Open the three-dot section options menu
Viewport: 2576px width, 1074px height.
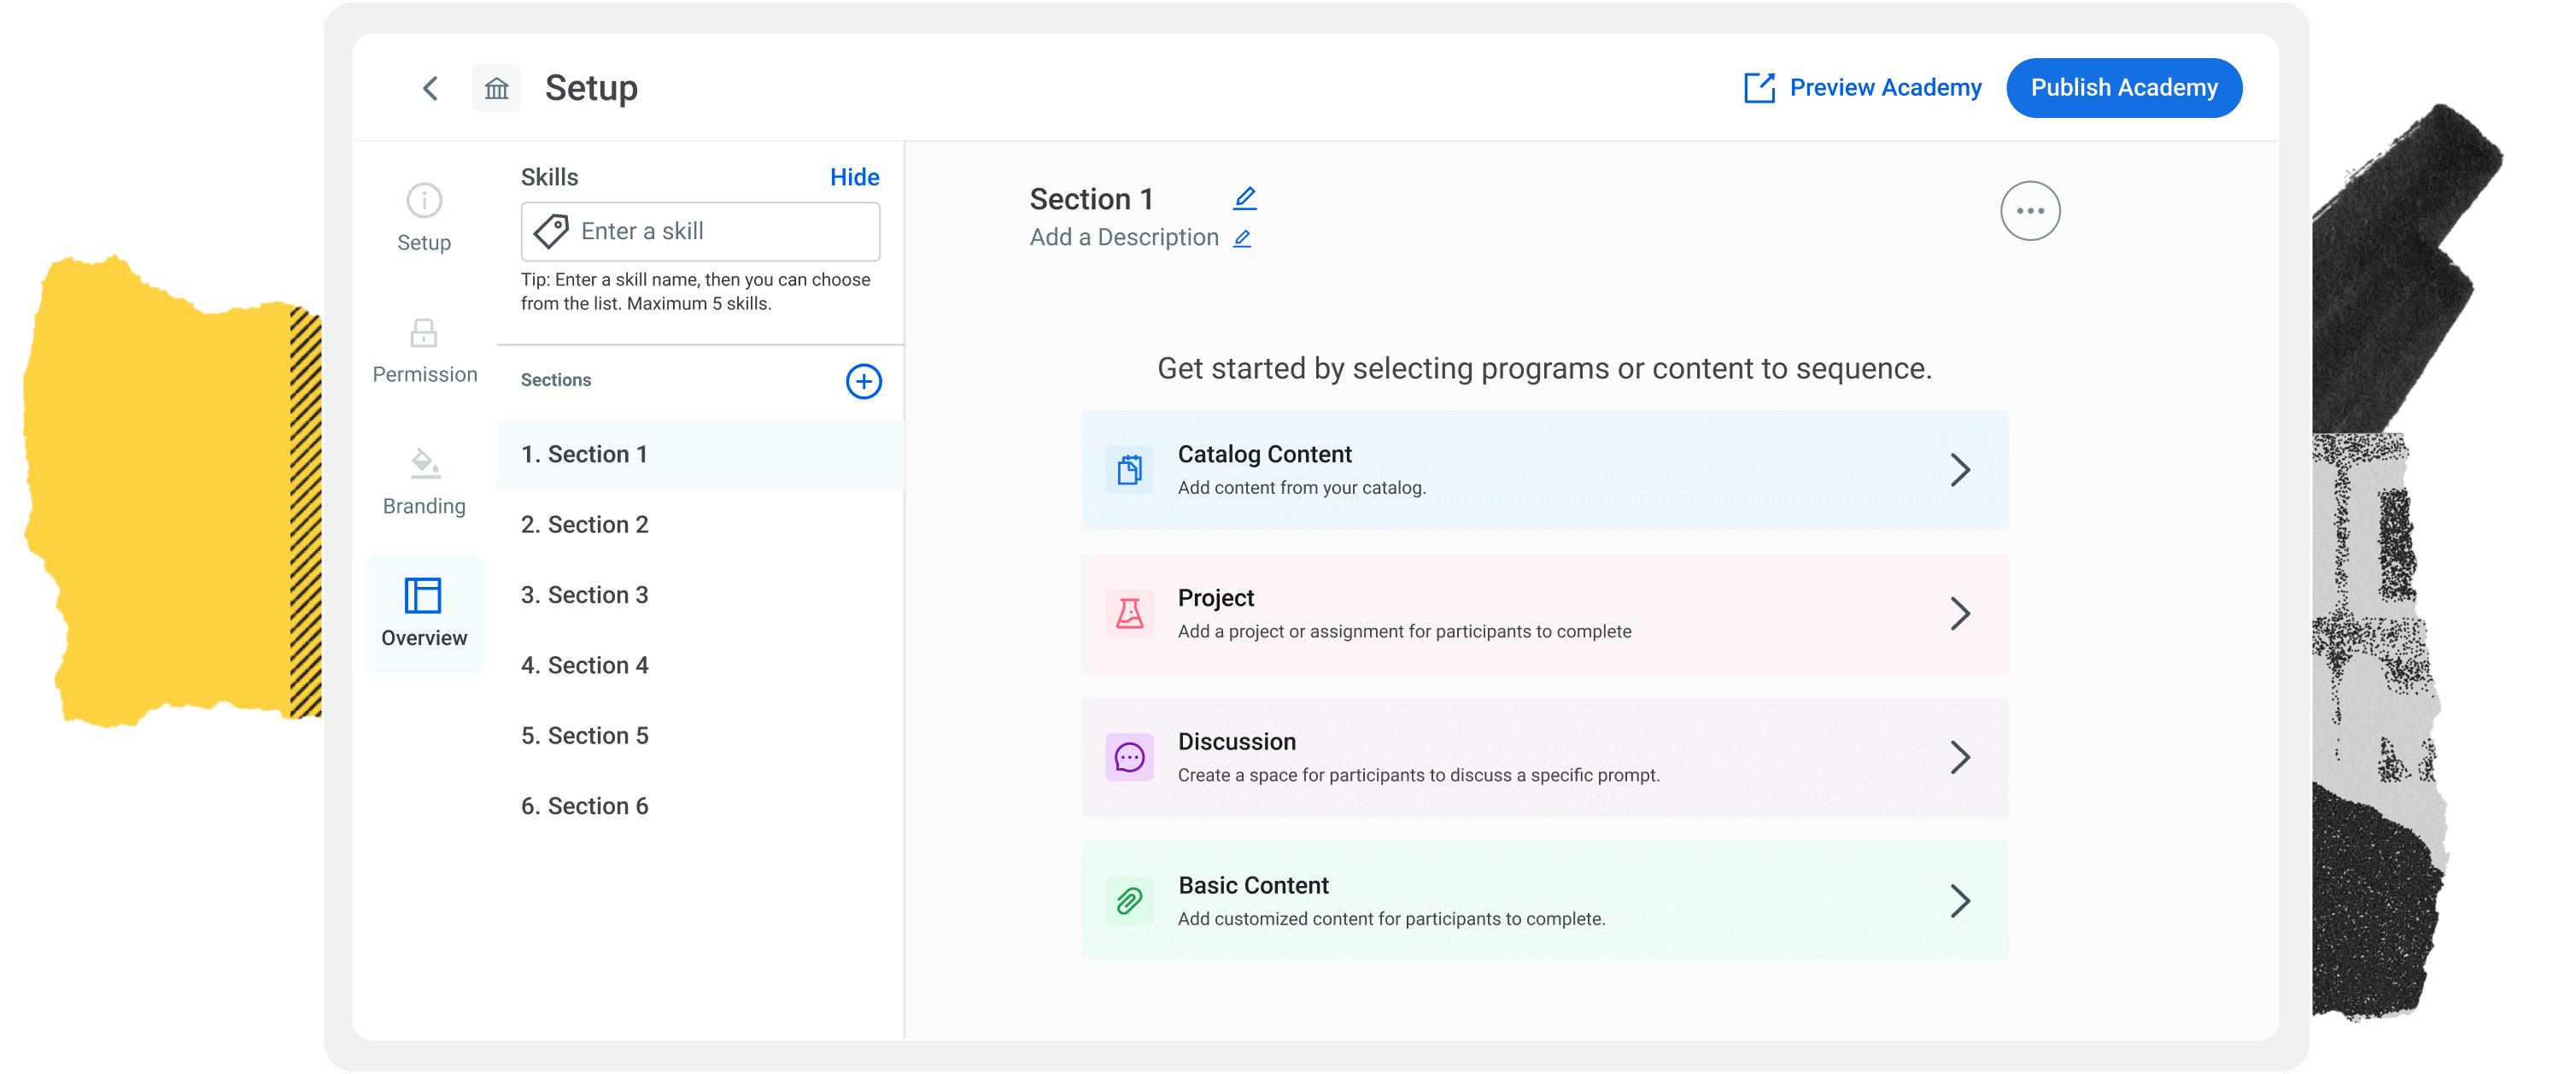point(2029,211)
